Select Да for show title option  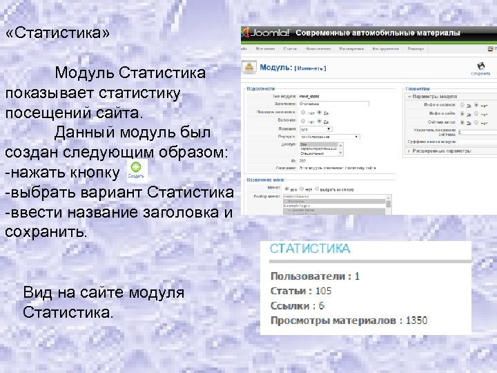(320, 113)
